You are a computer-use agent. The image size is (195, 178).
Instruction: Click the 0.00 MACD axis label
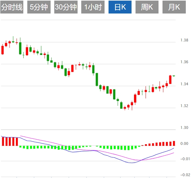[184, 143]
